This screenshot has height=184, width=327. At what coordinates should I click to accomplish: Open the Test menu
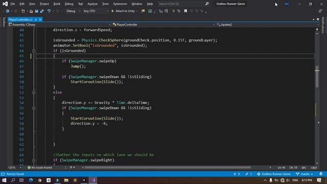click(80, 4)
